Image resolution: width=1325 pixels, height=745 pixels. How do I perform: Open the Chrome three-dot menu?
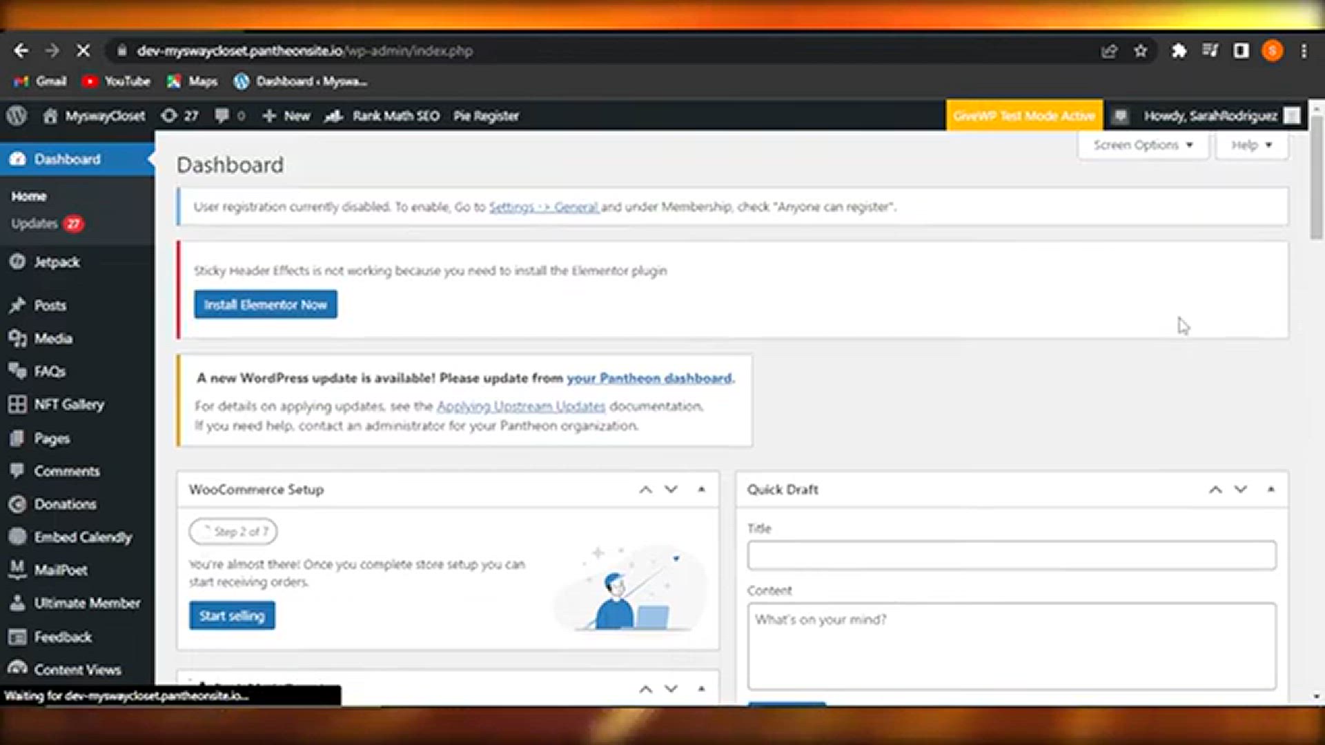click(x=1304, y=51)
